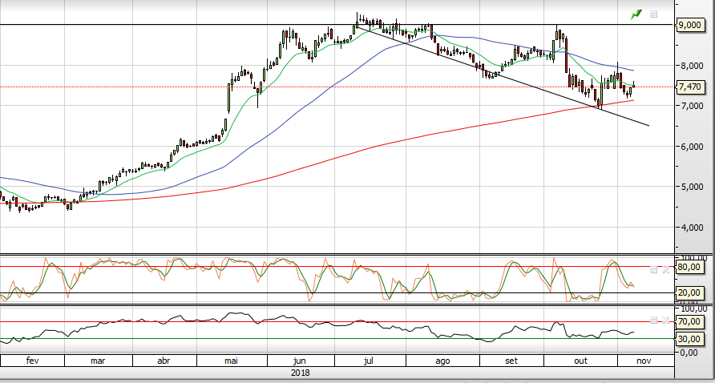Click the 'nov' month on the time axis
Screen dimensions: 715x383
tap(644, 361)
